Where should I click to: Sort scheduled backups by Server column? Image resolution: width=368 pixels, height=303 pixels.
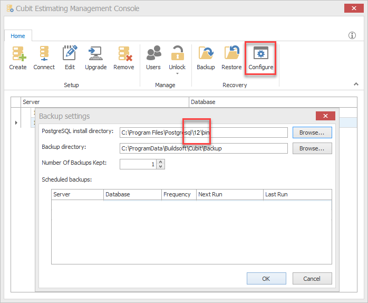(78, 194)
